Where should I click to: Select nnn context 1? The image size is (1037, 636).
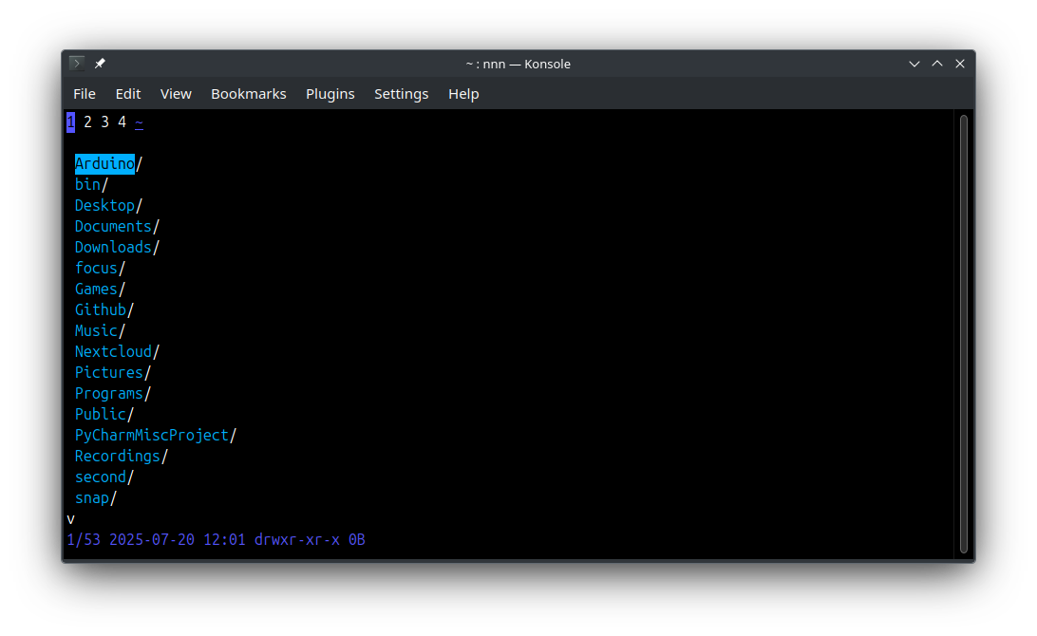click(71, 122)
